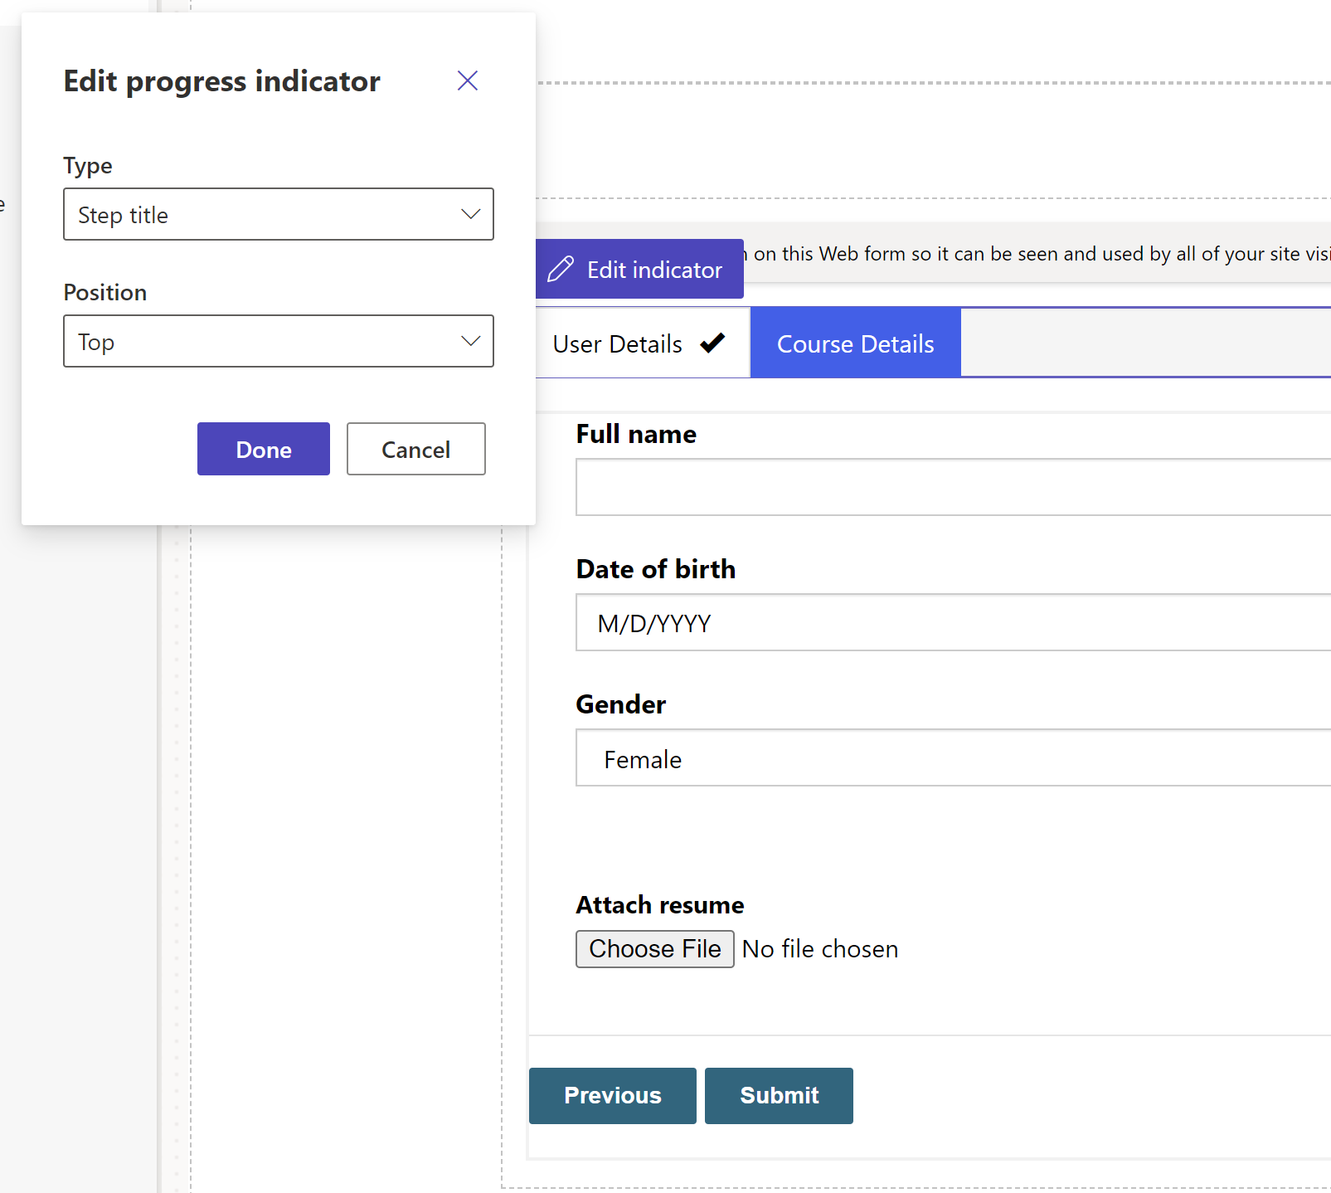Click Choose File to attach a resume
The height and width of the screenshot is (1193, 1331).
(x=654, y=948)
